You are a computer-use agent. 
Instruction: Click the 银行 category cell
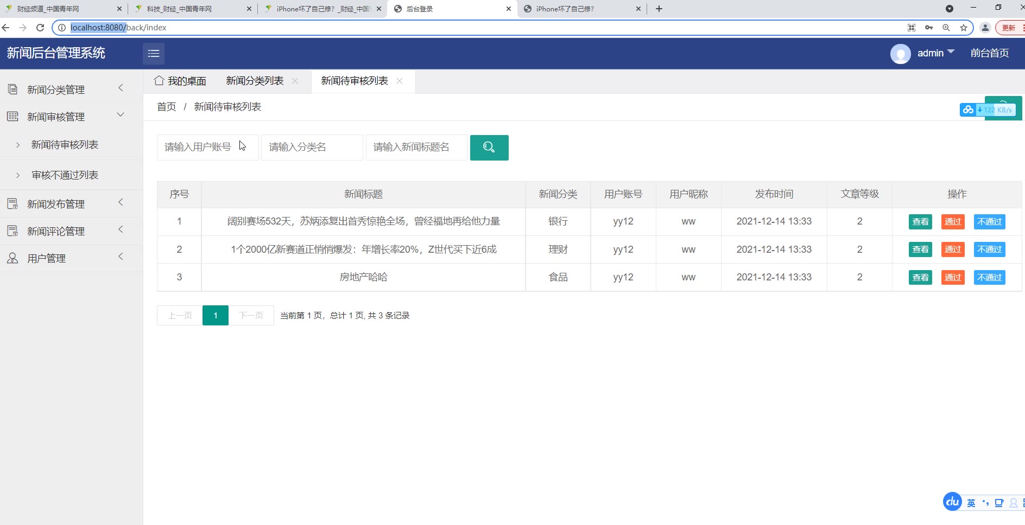[558, 221]
